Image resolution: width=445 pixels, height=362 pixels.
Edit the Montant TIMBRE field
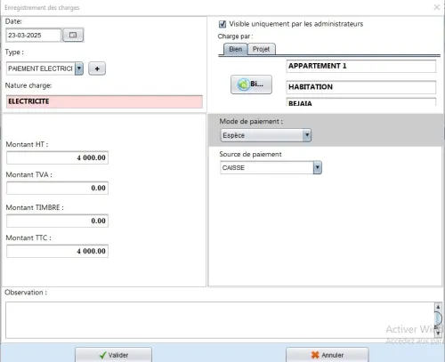57,221
